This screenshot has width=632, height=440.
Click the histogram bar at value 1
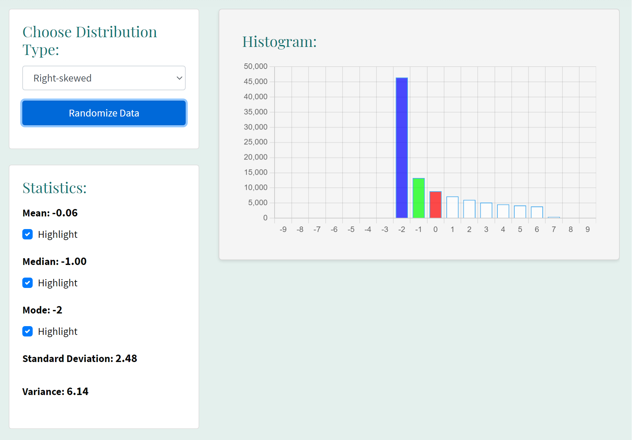pyautogui.click(x=452, y=207)
